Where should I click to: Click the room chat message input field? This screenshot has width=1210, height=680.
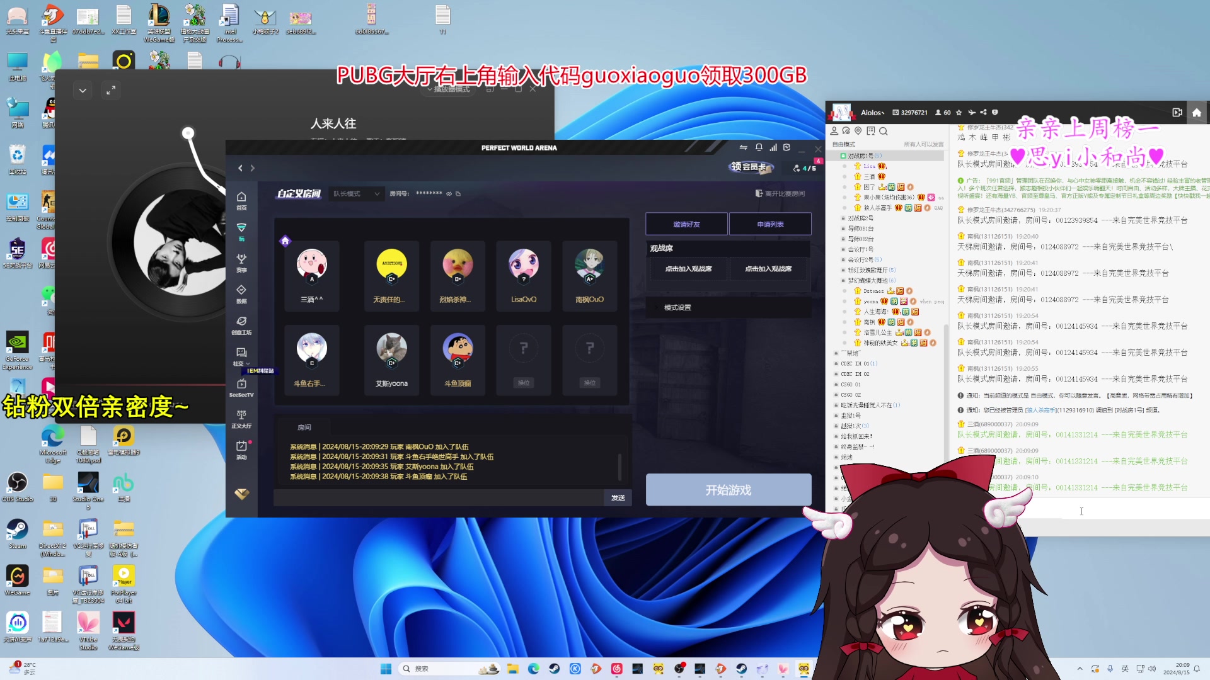coord(439,497)
